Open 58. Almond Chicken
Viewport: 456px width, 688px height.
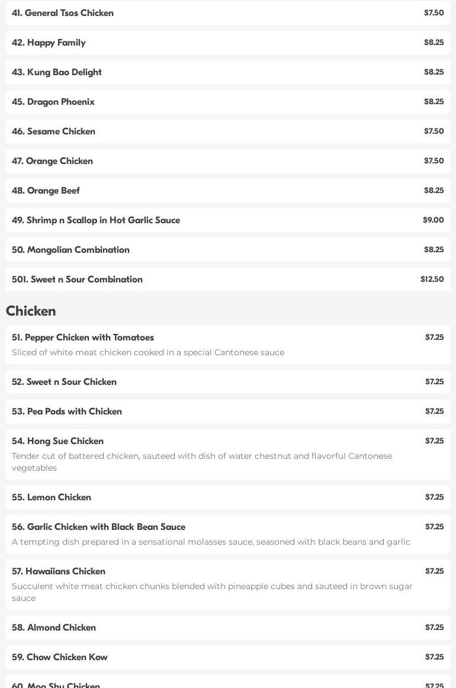[x=54, y=628]
